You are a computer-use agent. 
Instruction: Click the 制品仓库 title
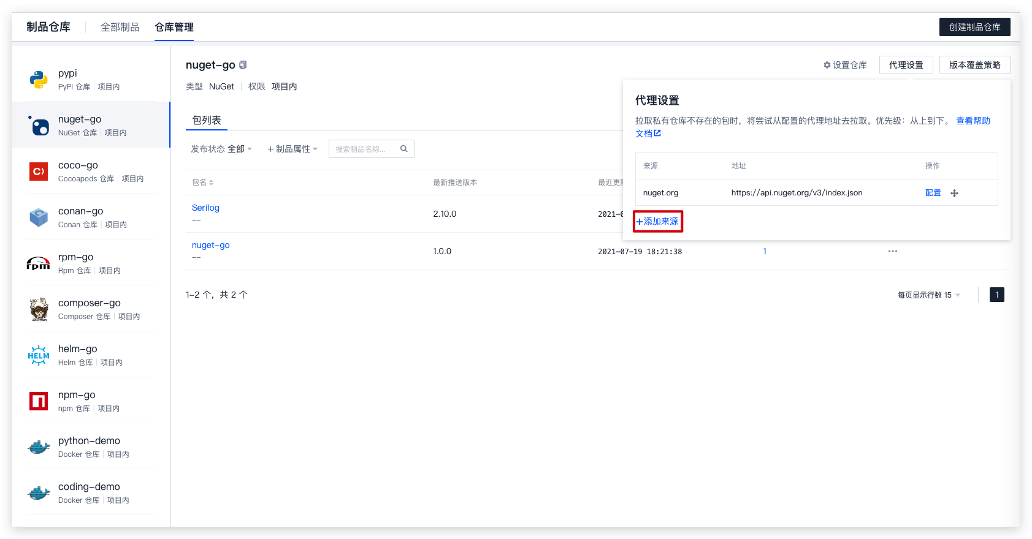[x=48, y=27]
